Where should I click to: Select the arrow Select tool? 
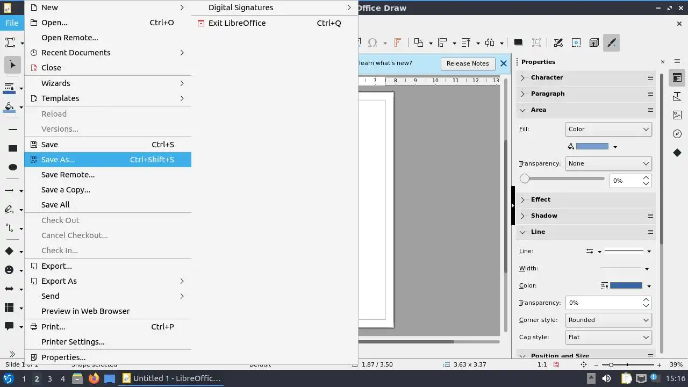click(x=13, y=64)
